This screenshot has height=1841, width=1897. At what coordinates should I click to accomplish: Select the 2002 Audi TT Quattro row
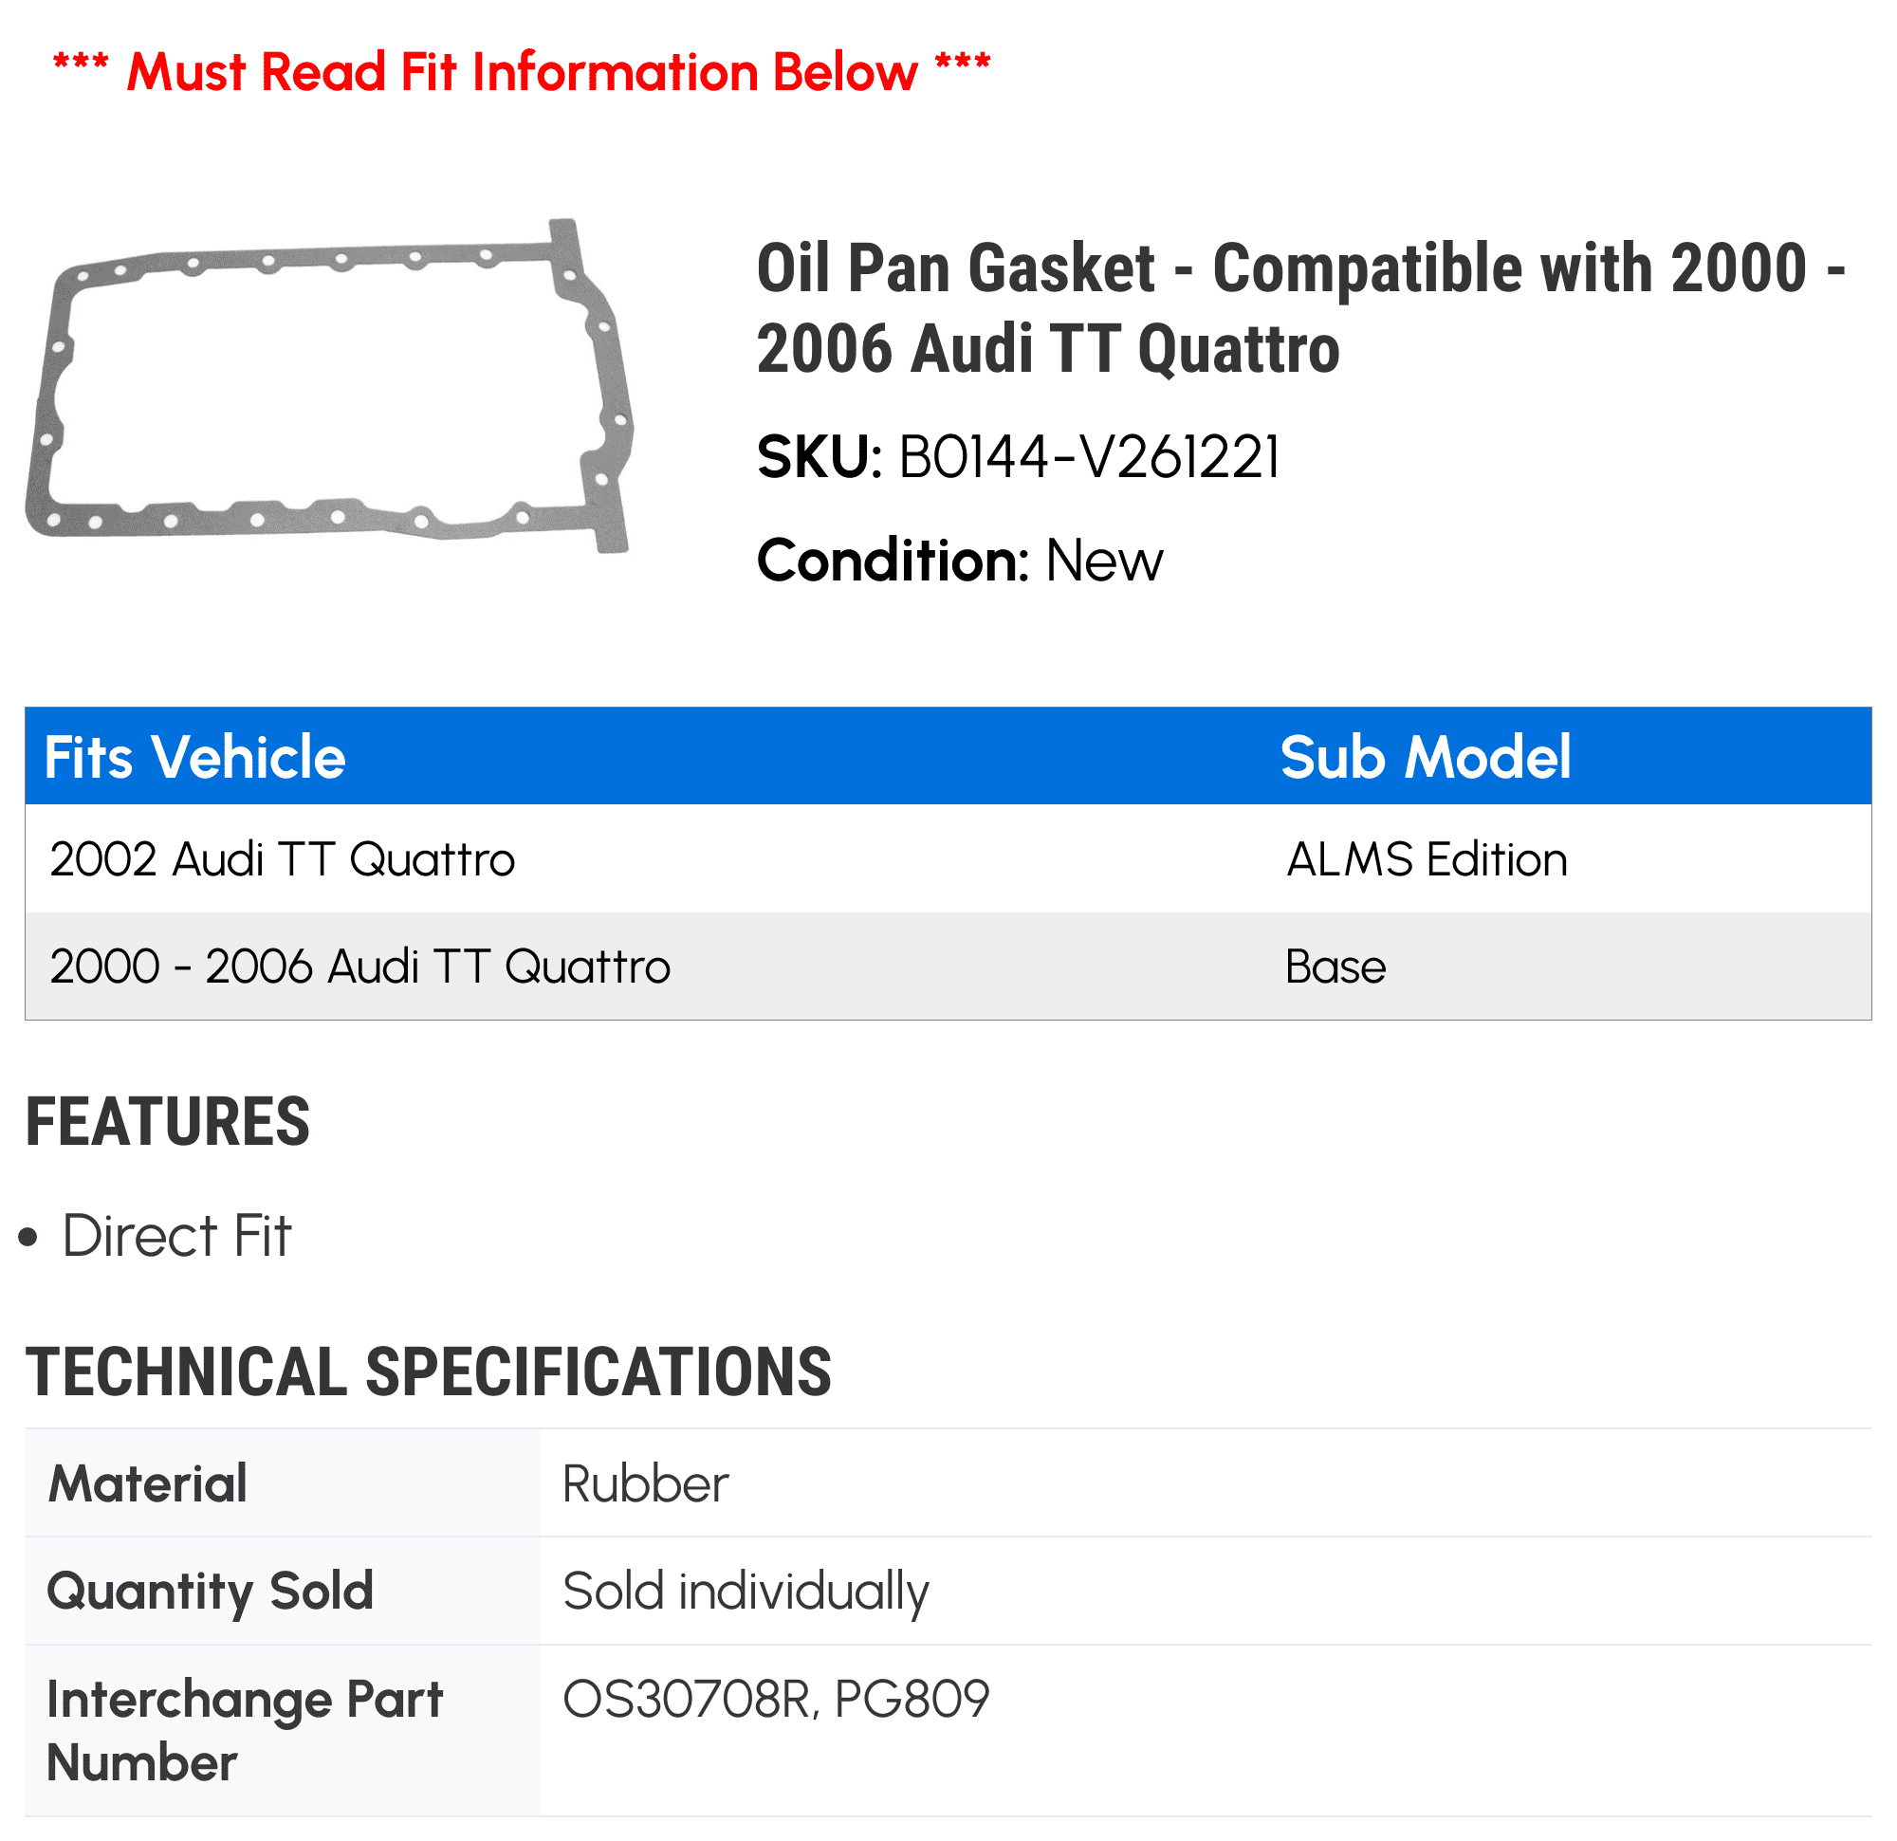(x=948, y=858)
